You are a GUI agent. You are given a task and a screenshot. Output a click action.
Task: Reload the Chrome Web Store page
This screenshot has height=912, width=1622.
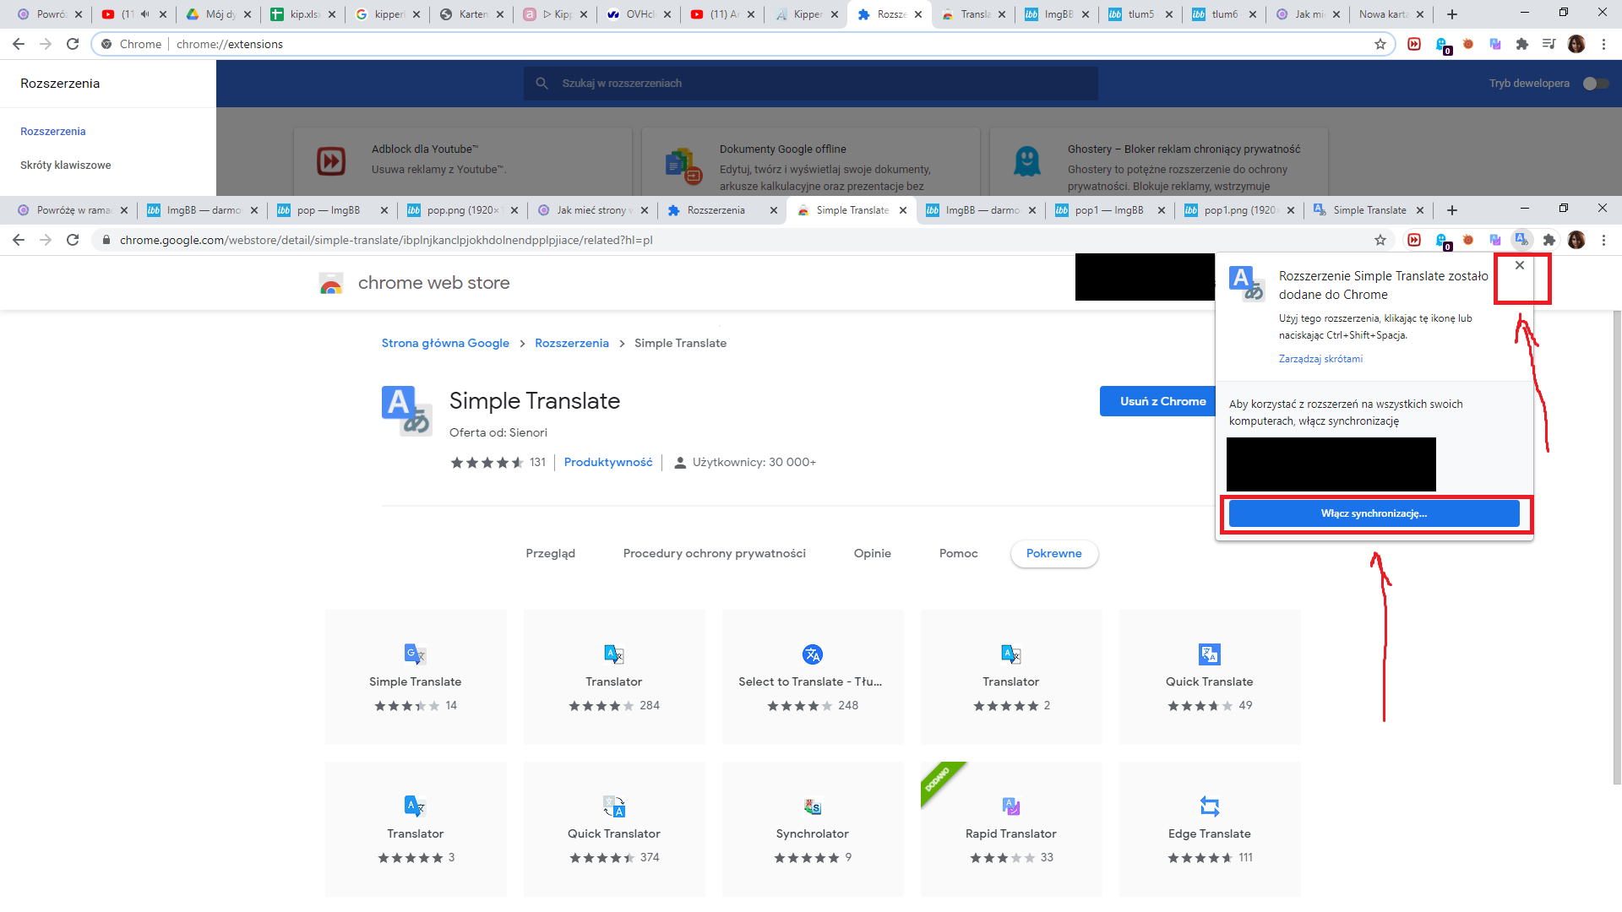(x=73, y=240)
